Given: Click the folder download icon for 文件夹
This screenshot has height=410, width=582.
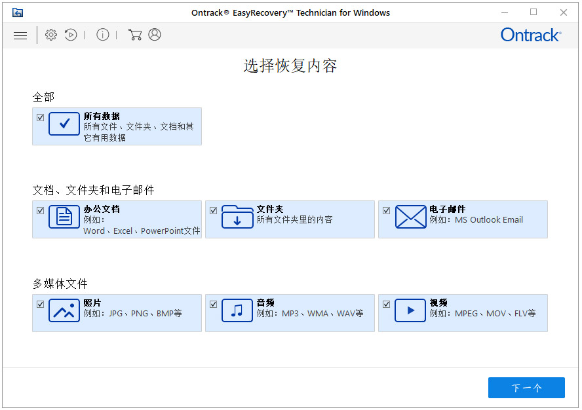Looking at the screenshot, I should pyautogui.click(x=237, y=217).
